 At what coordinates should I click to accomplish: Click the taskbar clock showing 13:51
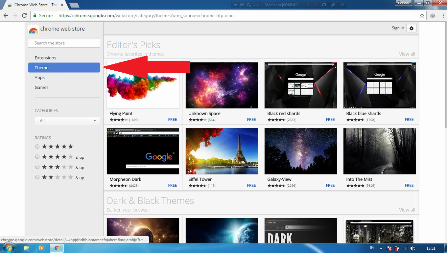[x=431, y=248]
